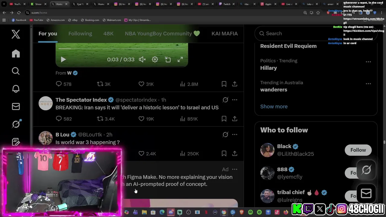Share the B Lou post
The image size is (386, 217).
coord(235,153)
